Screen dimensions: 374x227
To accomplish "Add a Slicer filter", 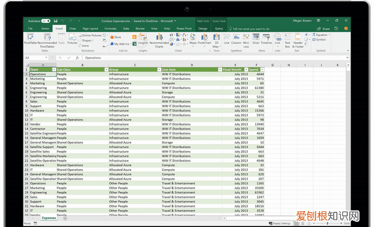I will (x=256, y=39).
